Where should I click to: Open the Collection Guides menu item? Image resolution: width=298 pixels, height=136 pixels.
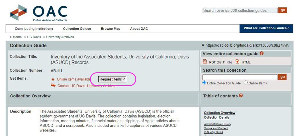[77, 29]
